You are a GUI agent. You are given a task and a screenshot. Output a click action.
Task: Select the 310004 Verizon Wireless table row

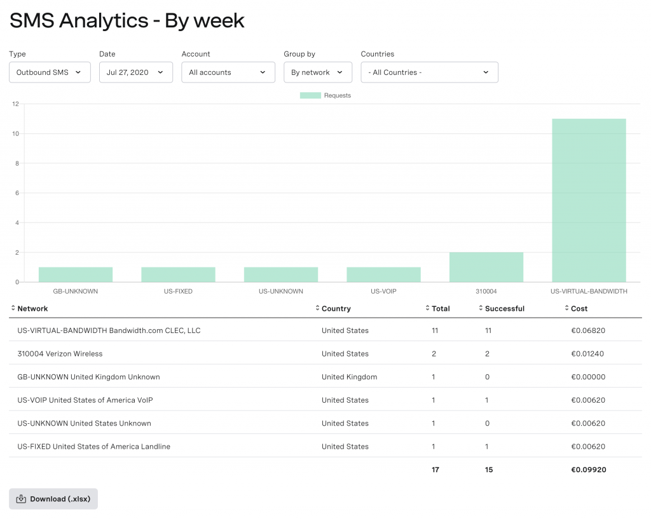(254, 353)
